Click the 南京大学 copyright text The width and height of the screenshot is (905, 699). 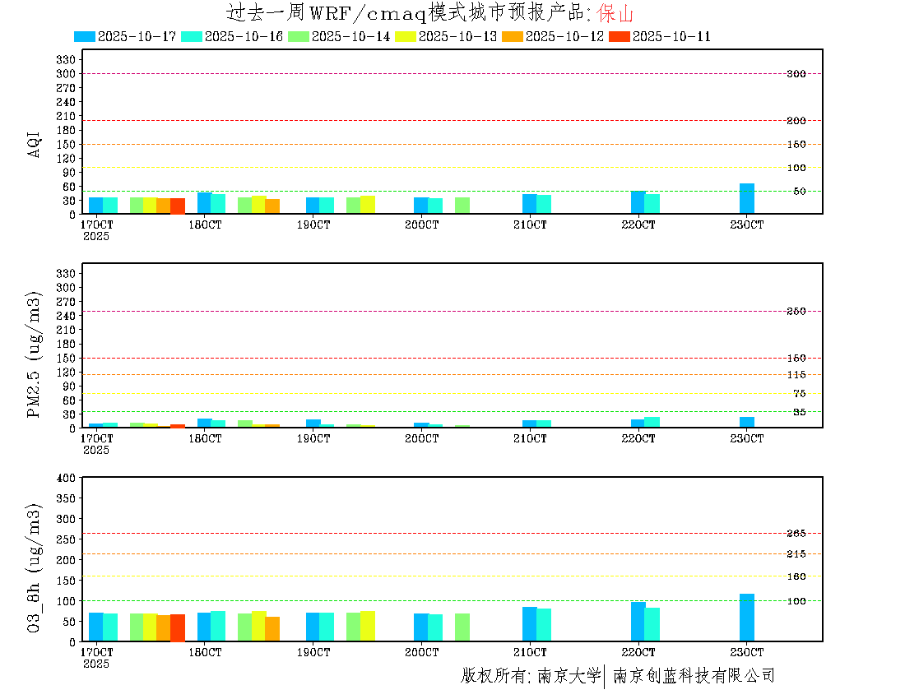pos(569,676)
